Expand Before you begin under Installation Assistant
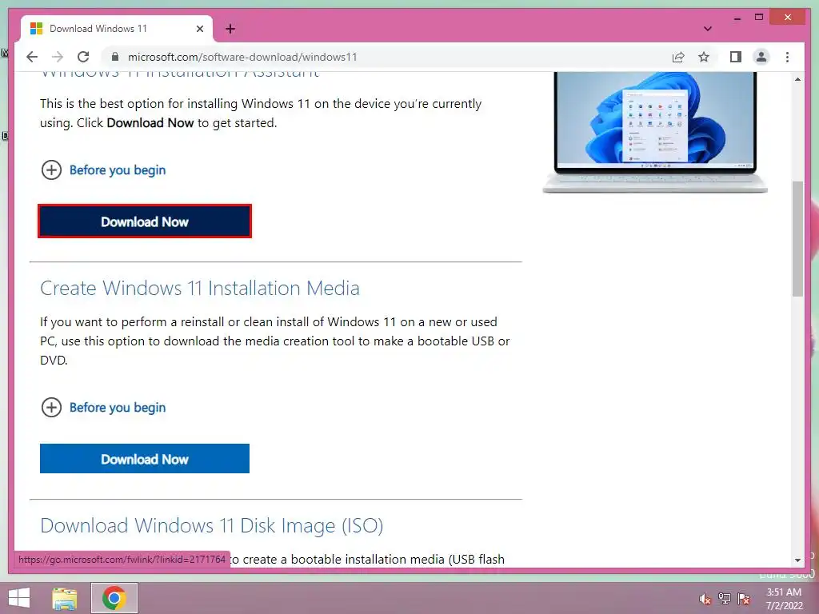 tap(103, 170)
